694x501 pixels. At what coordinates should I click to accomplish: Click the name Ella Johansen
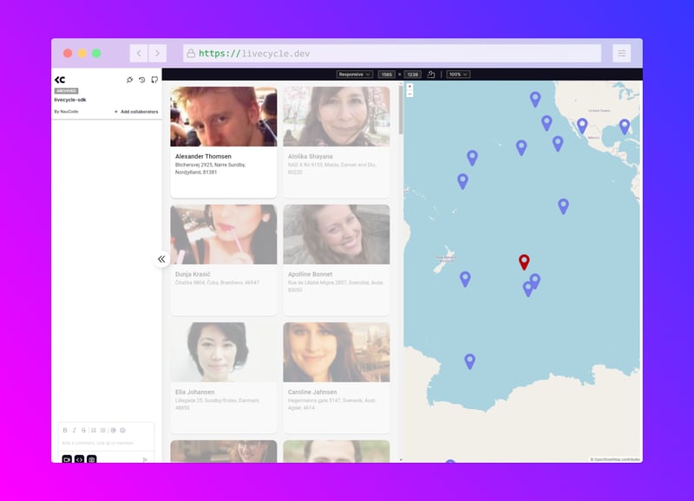point(194,393)
